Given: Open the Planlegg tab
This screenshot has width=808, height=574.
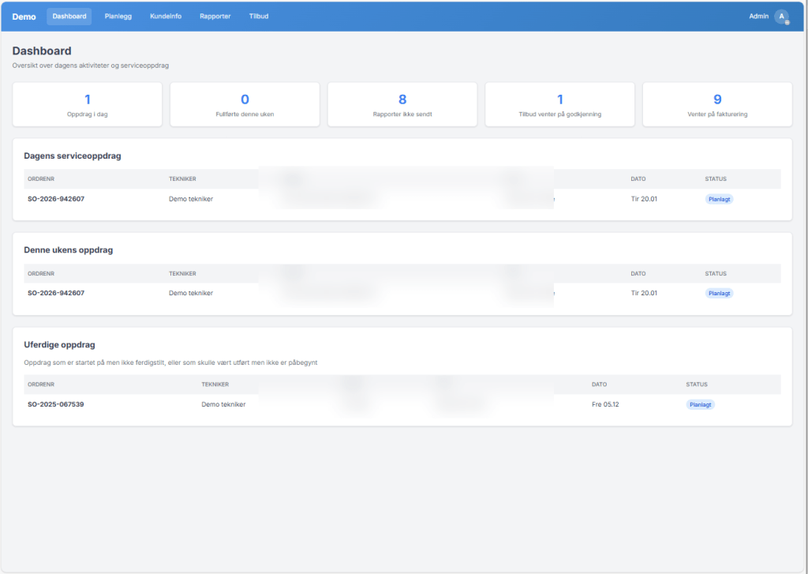Looking at the screenshot, I should [118, 17].
